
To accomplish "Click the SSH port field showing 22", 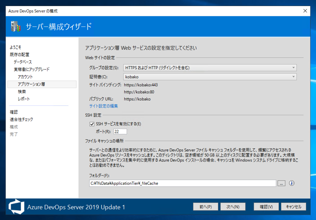I will point(120,132).
